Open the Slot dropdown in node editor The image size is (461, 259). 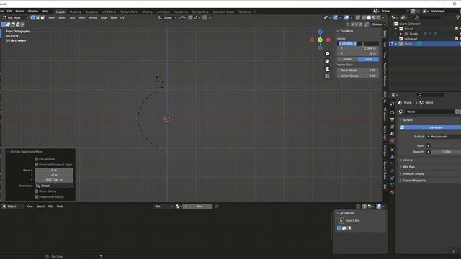pos(164,206)
